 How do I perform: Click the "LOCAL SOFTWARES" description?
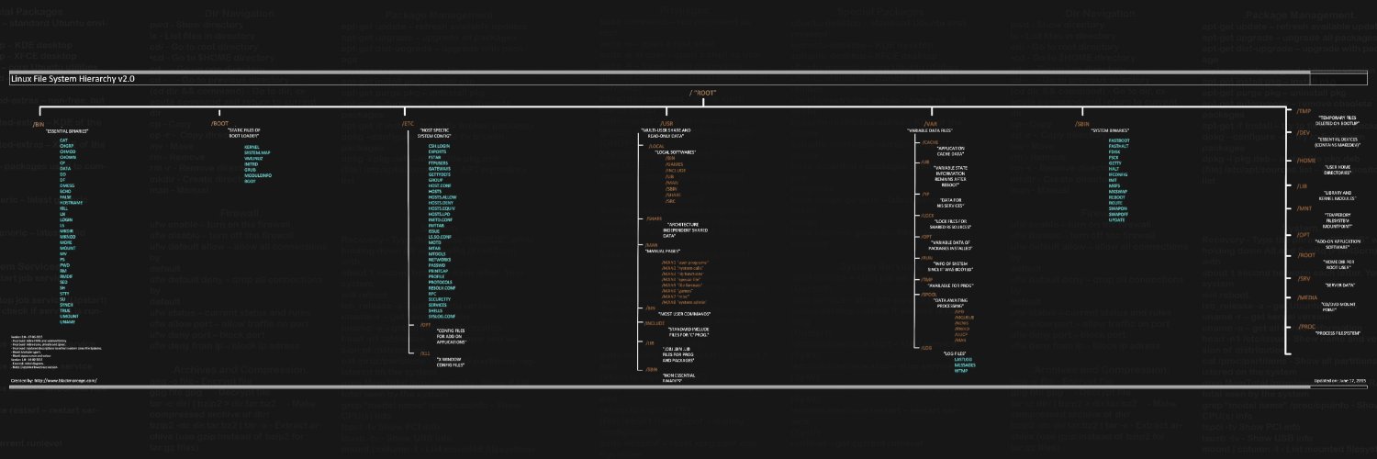click(677, 151)
